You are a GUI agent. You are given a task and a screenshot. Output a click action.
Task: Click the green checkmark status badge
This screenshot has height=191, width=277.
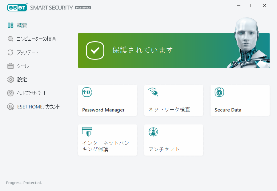[95, 50]
